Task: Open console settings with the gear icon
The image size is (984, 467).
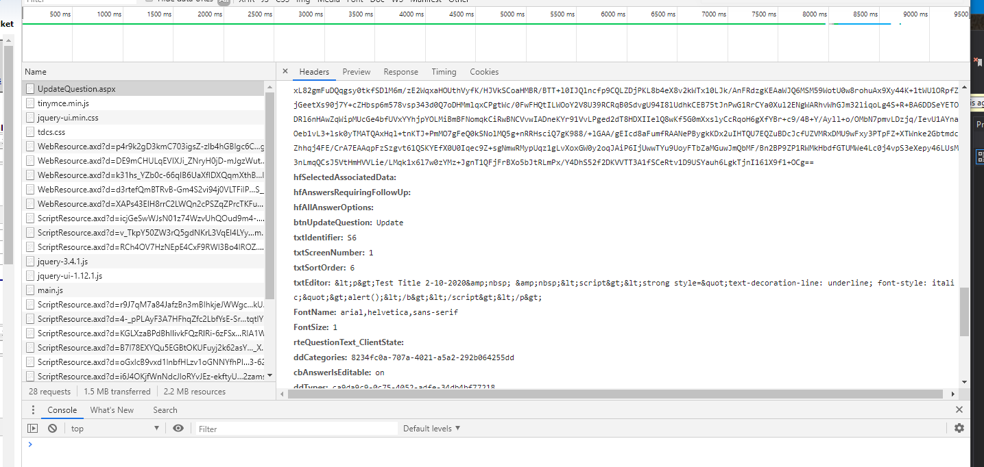Action: pos(959,428)
